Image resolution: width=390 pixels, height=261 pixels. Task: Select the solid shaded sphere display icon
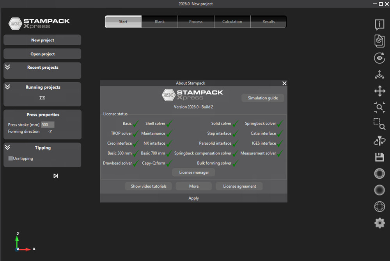379,190
